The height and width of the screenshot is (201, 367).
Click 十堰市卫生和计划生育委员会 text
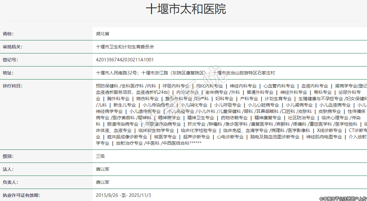click(125, 47)
